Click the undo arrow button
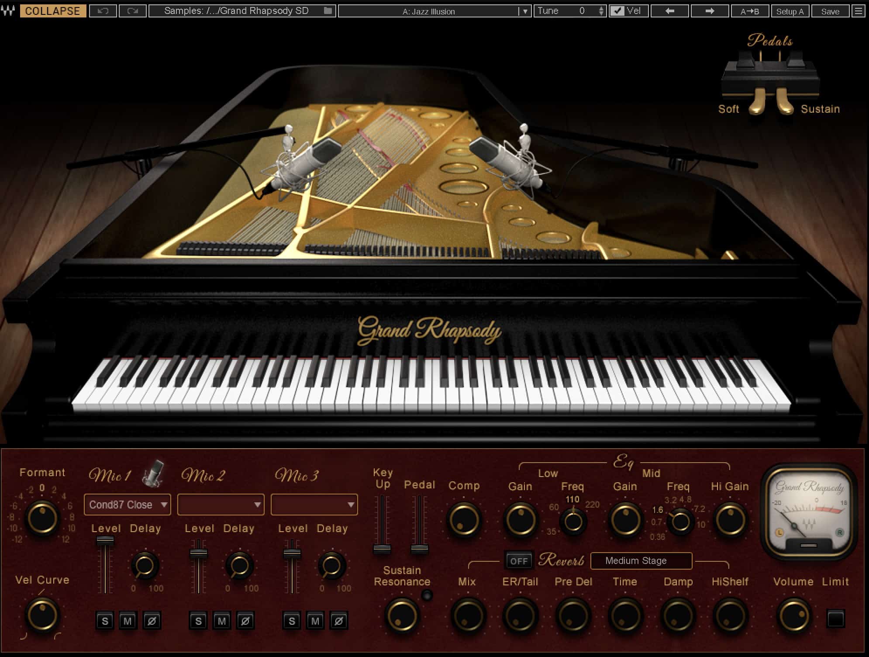 coord(103,11)
